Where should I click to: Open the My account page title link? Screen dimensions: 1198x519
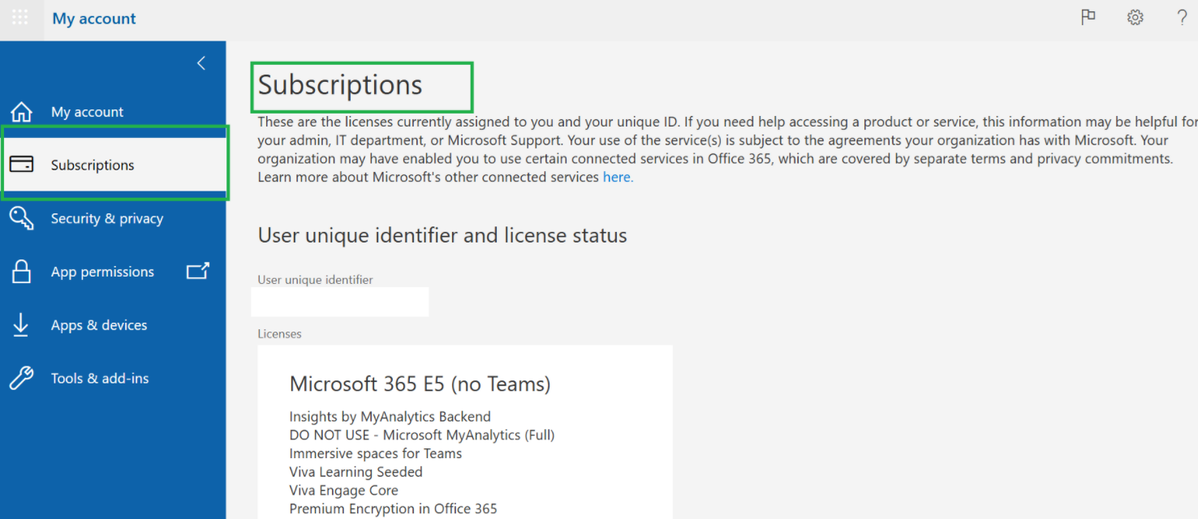[93, 18]
